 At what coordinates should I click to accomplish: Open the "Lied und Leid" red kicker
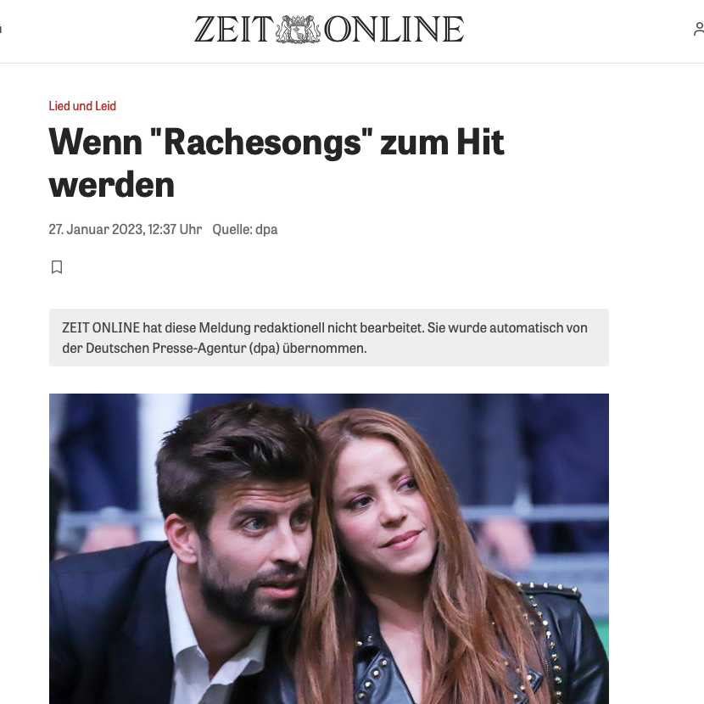pos(82,106)
